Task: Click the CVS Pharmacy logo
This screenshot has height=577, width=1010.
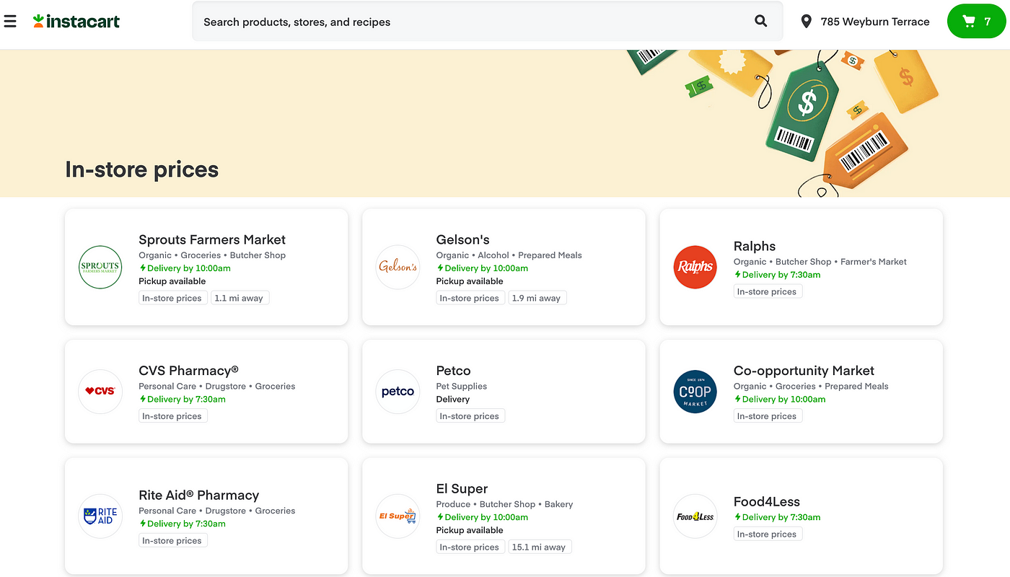Action: 100,391
